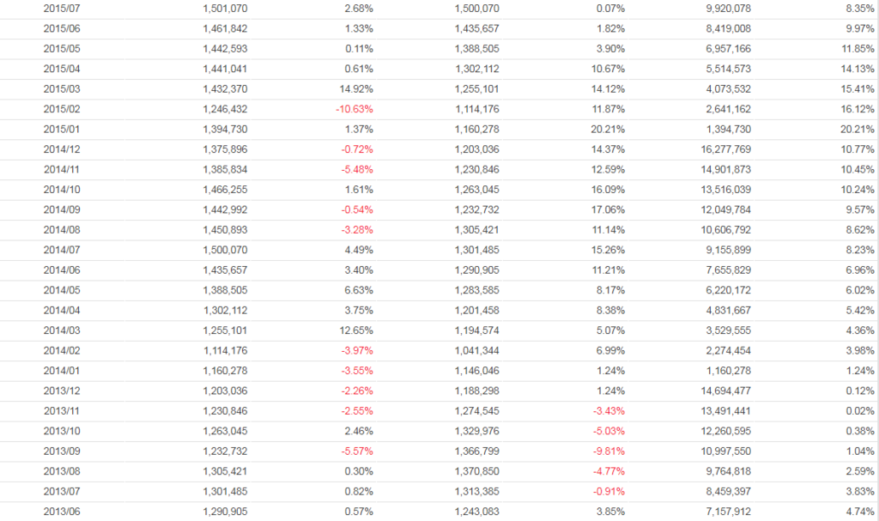Image resolution: width=879 pixels, height=521 pixels.
Task: Select the red -5.48% cell
Action: click(356, 170)
